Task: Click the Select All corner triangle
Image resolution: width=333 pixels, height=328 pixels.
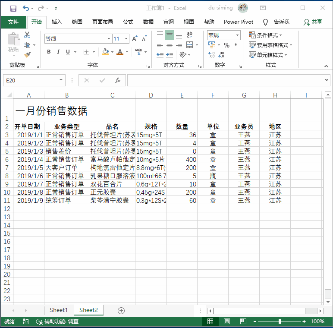Action: point(9,95)
